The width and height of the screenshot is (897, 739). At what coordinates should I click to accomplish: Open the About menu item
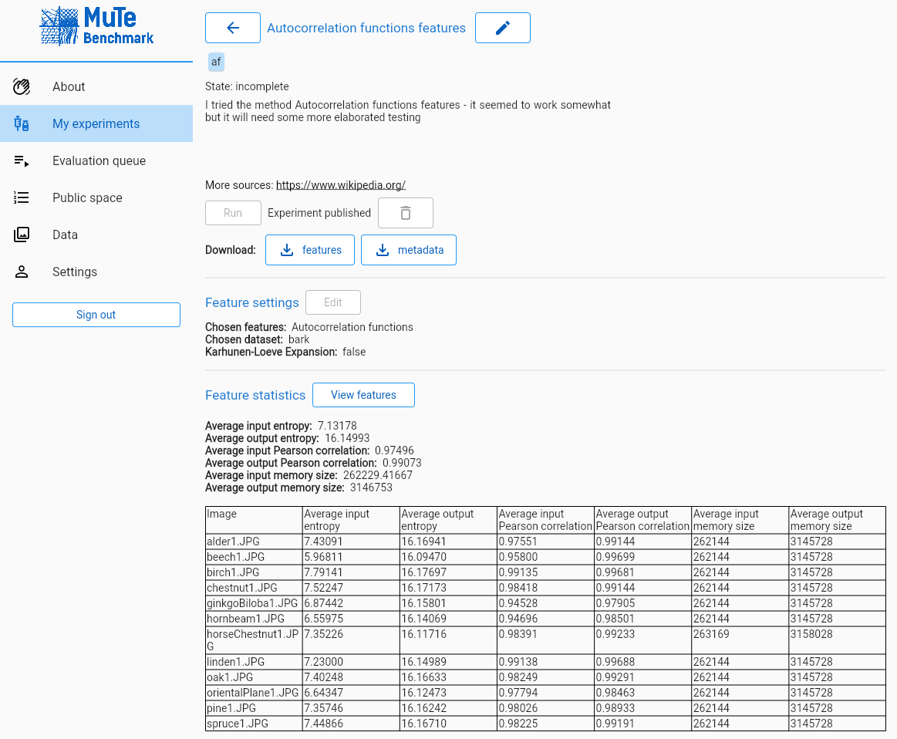[69, 87]
